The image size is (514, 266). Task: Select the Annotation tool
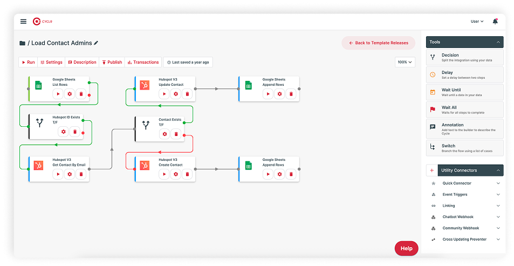tap(464, 128)
